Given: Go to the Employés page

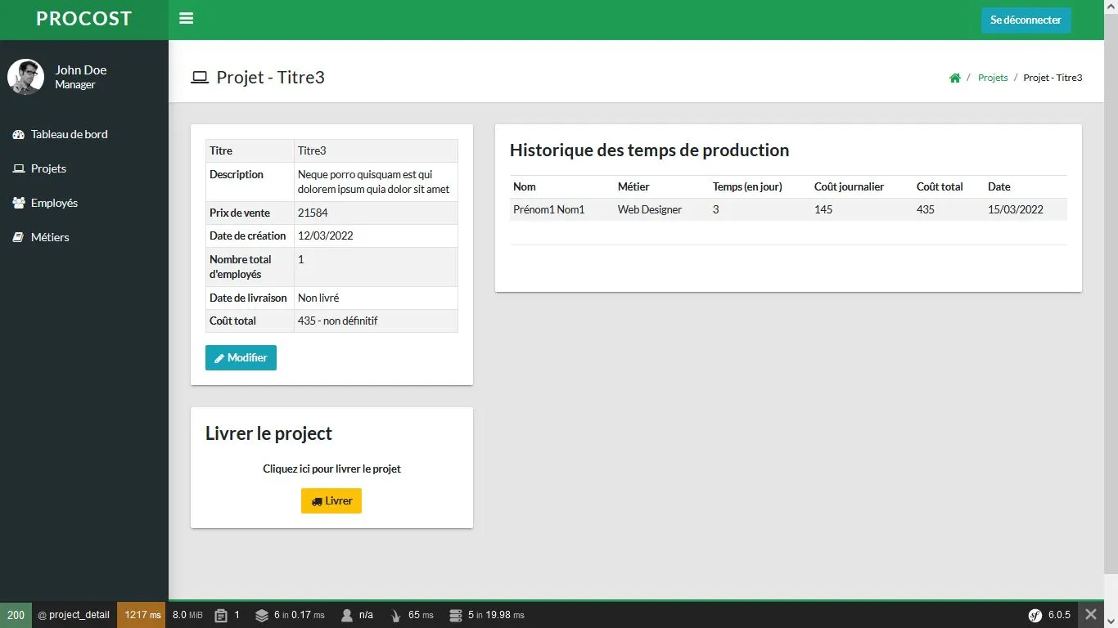Looking at the screenshot, I should point(84,203).
